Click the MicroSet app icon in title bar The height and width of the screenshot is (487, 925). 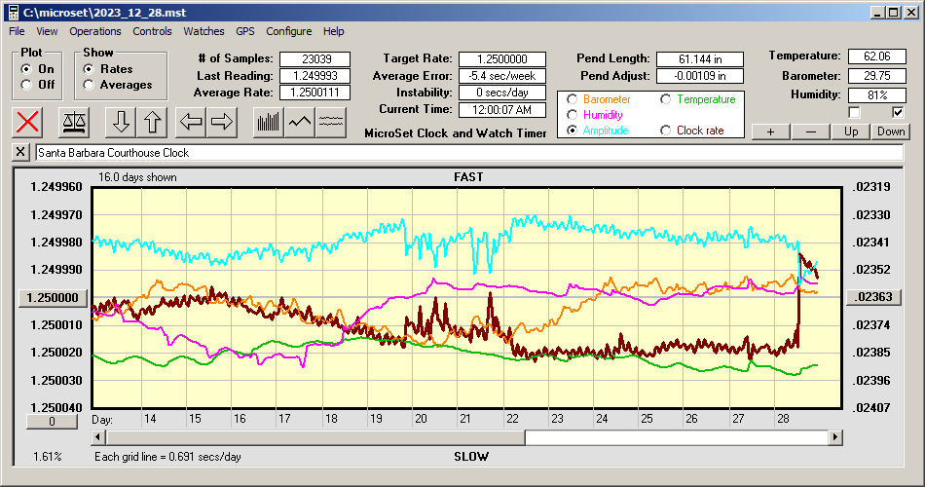click(x=13, y=13)
